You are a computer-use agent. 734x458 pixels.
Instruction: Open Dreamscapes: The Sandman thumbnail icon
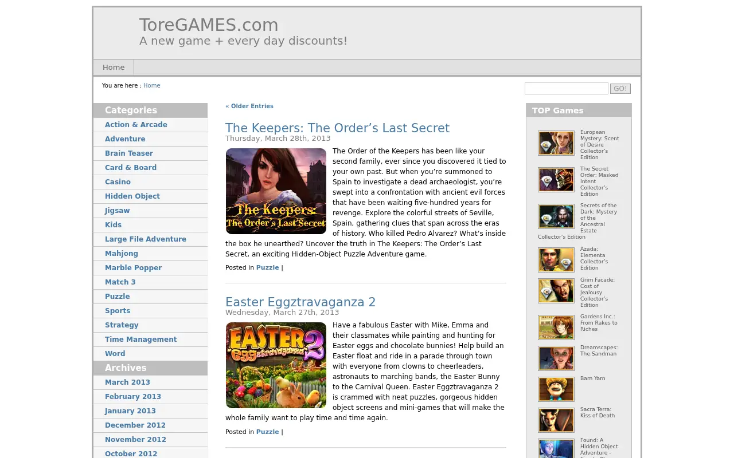point(556,358)
